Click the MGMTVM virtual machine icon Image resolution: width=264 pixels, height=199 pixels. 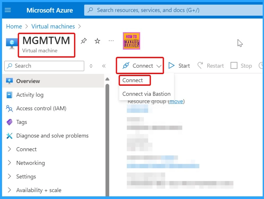click(x=12, y=43)
